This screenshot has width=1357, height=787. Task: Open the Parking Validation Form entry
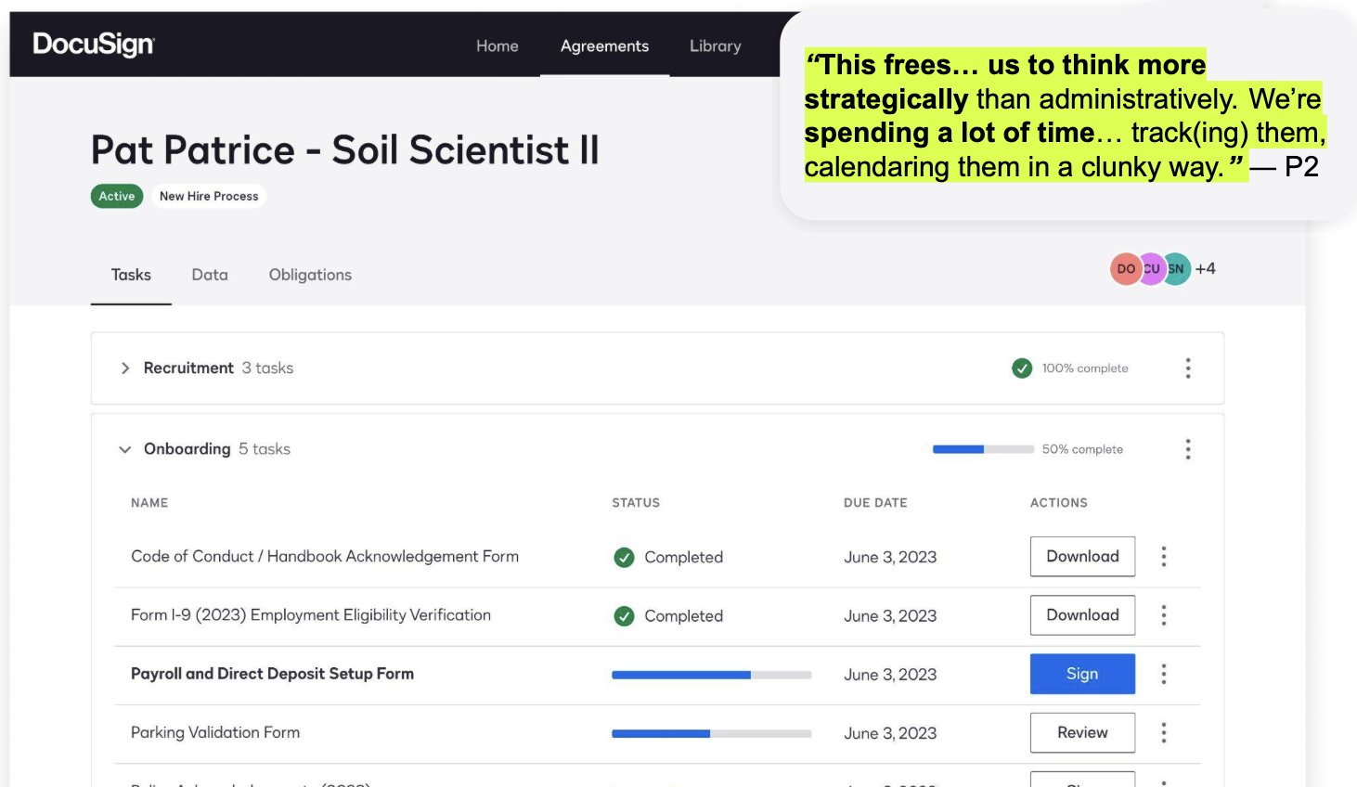[215, 732]
